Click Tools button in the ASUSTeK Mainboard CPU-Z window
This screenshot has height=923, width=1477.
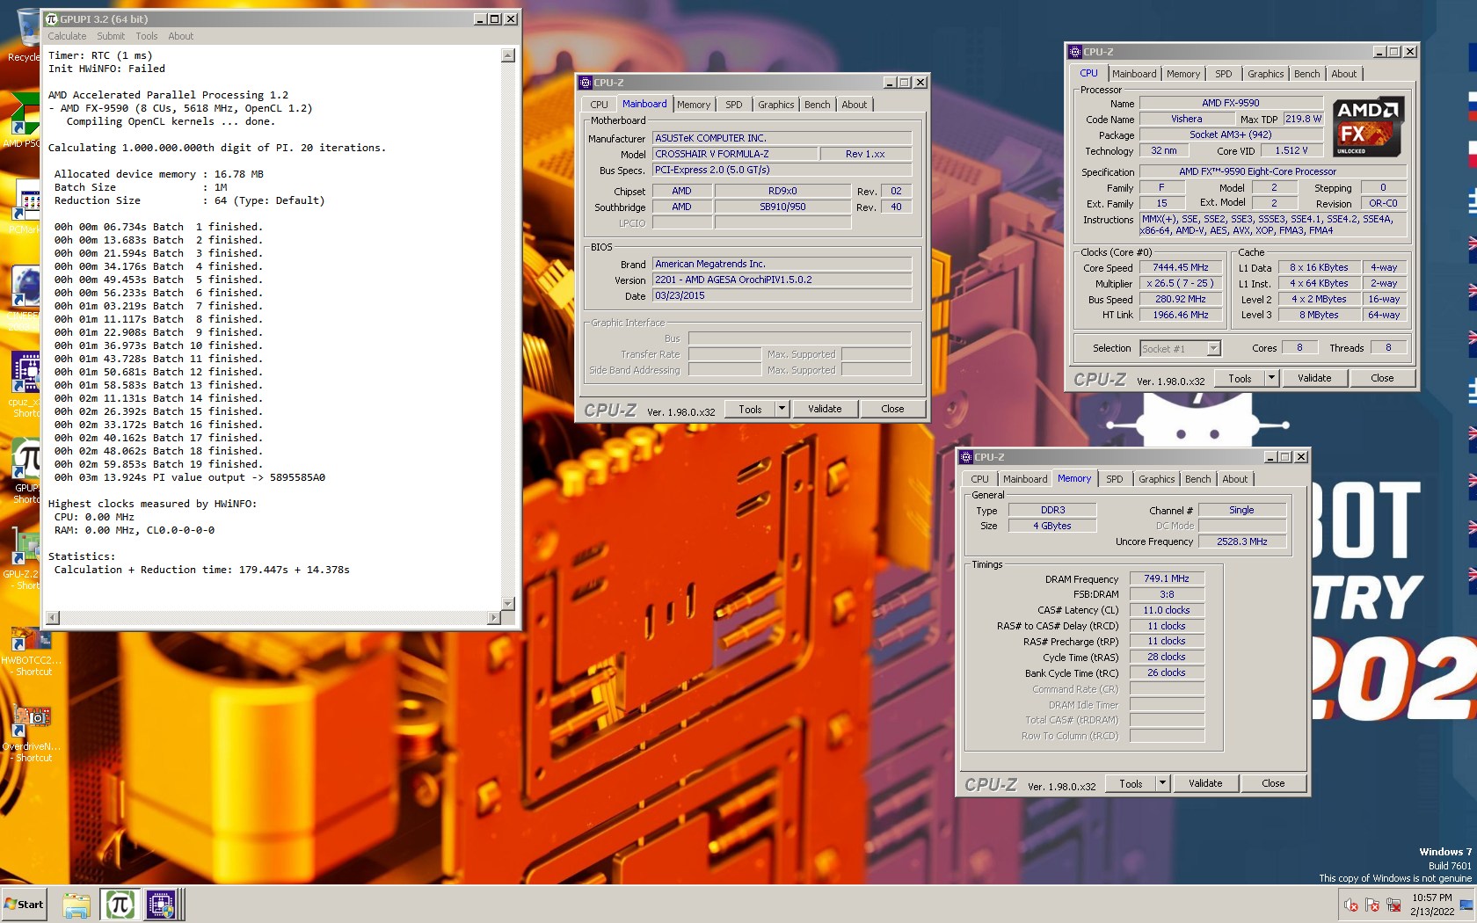click(x=750, y=409)
